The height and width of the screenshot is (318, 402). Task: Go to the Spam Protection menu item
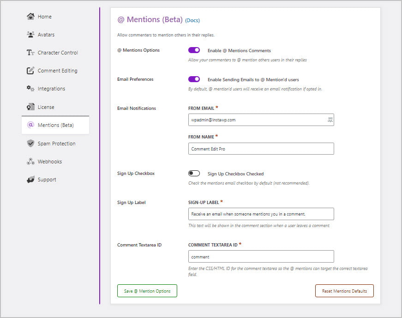56,144
